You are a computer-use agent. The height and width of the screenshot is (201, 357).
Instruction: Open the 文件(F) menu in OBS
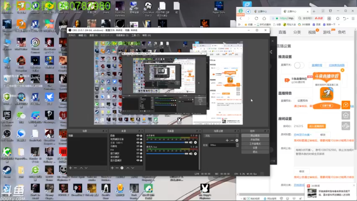coord(72,35)
